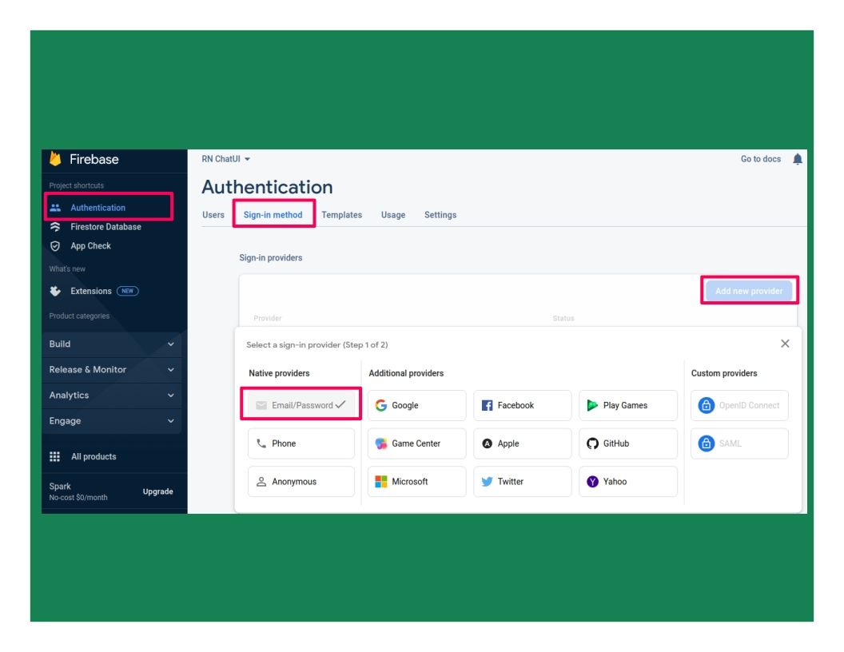This screenshot has width=844, height=652.
Task: Click the Authentication people icon in sidebar
Action: (55, 208)
